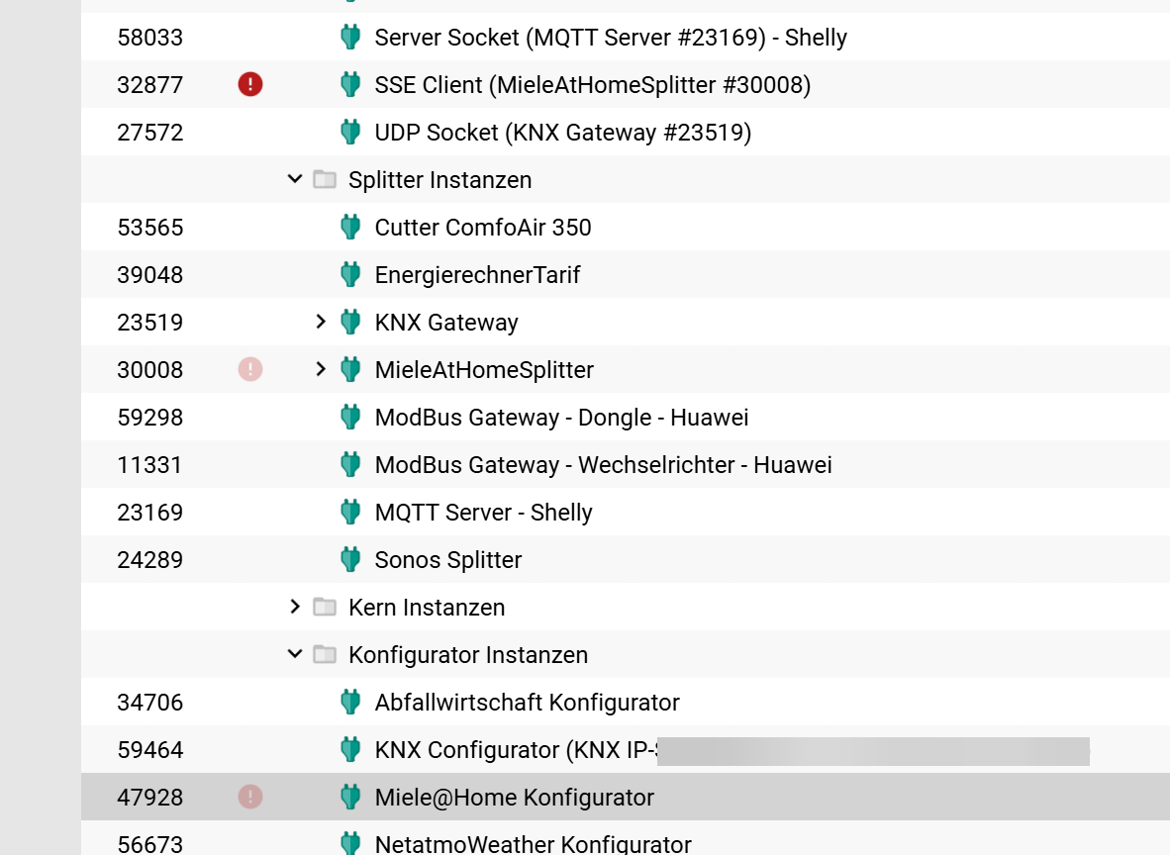1170x855 pixels.
Task: Click the Kern Instanzen folder icon
Action: (325, 608)
